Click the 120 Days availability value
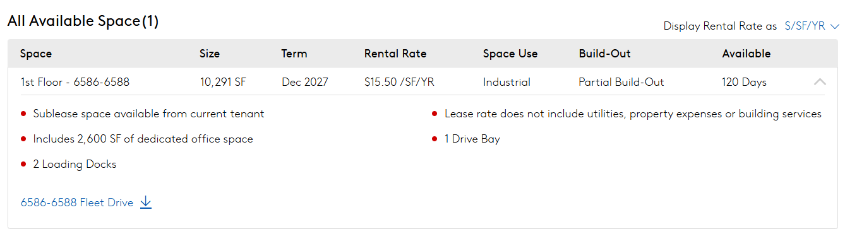 745,82
